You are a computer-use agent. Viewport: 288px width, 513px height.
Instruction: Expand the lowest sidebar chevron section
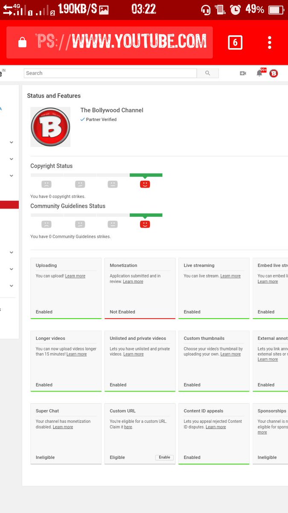12,286
